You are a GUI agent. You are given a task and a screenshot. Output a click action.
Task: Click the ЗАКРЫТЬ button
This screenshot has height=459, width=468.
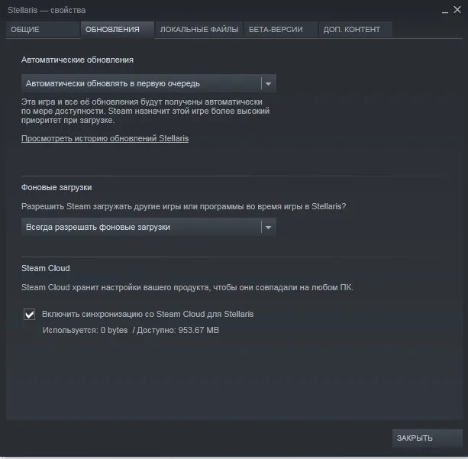click(427, 438)
